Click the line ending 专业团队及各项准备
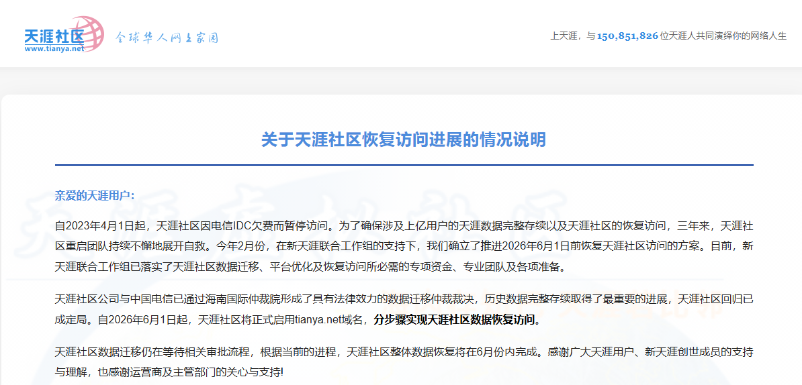The height and width of the screenshot is (385, 802). point(310,268)
